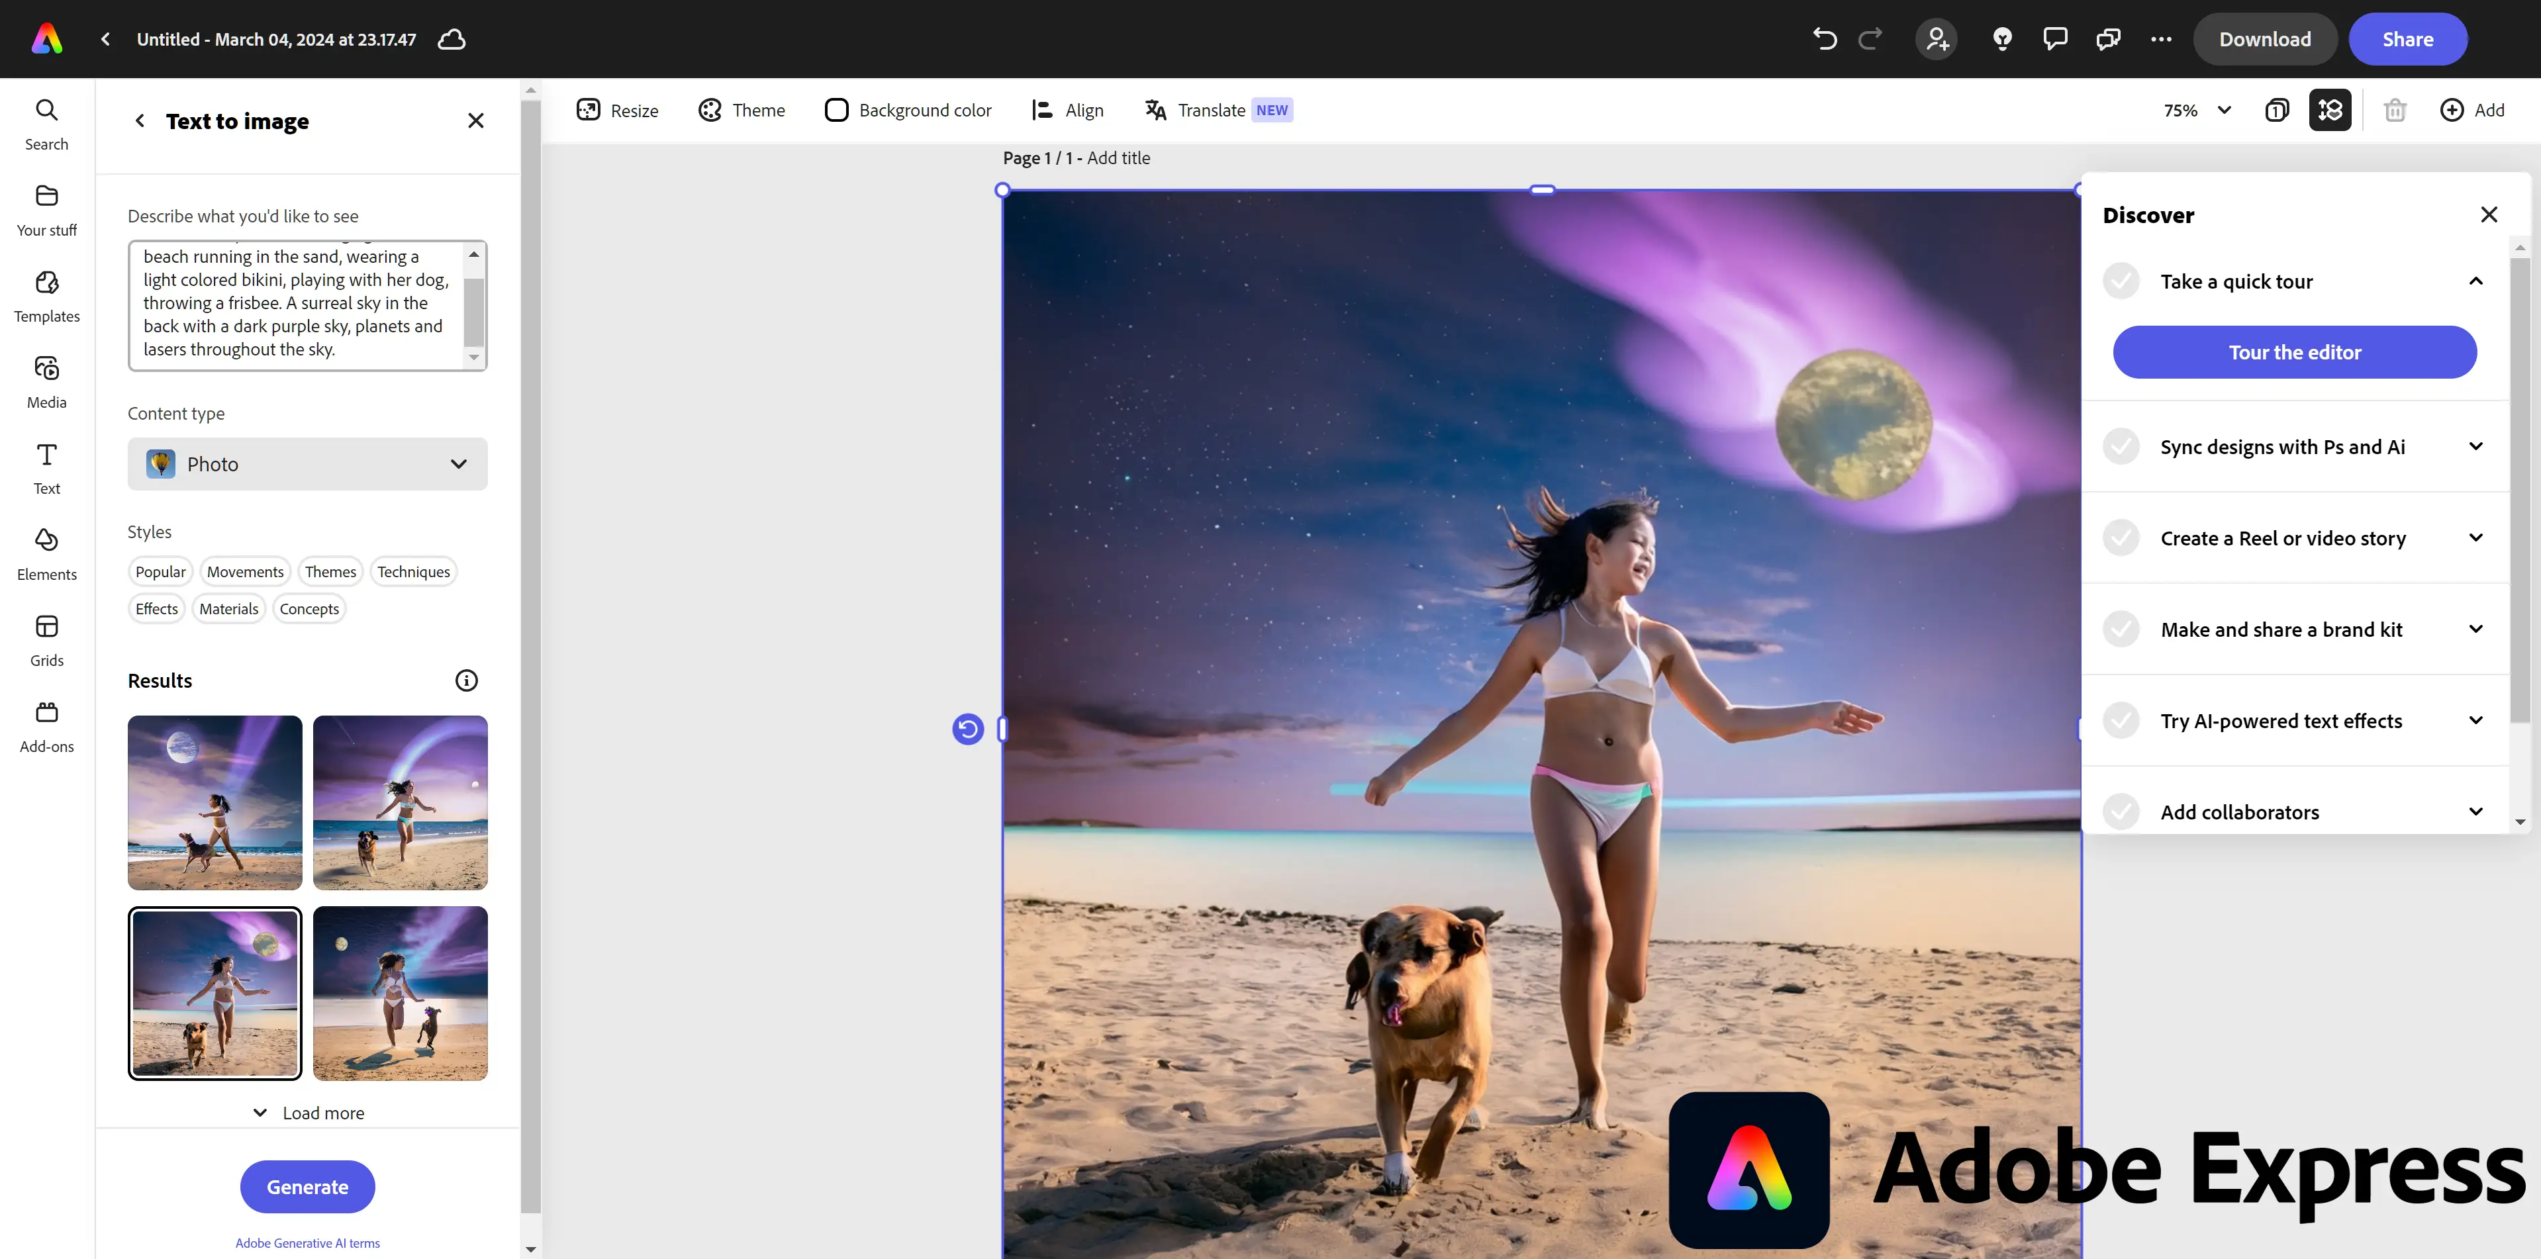Check off Make and share a brand kit
This screenshot has height=1259, width=2541.
tap(2121, 629)
